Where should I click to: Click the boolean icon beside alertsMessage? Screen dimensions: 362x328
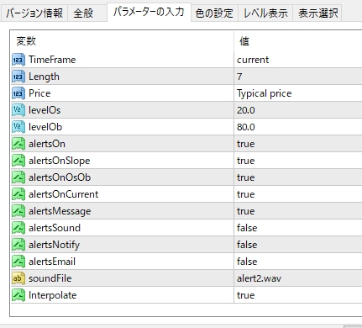pyautogui.click(x=18, y=211)
